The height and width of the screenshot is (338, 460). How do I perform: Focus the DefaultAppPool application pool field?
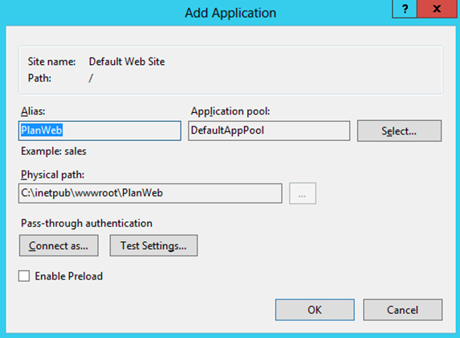coord(269,131)
